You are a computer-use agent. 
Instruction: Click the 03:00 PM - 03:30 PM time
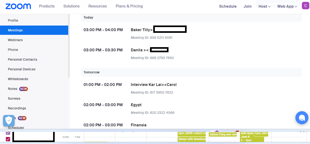coord(103,50)
